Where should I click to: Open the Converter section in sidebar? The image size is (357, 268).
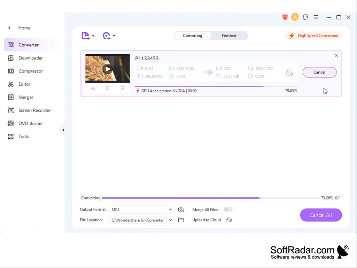tap(32, 45)
